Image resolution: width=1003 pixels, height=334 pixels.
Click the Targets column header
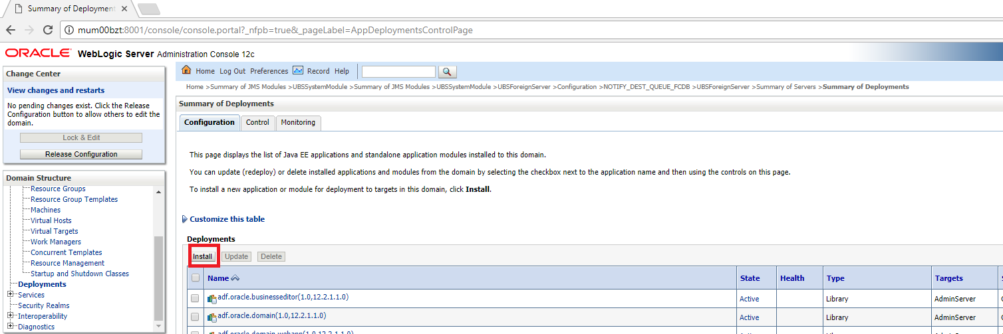pos(948,278)
